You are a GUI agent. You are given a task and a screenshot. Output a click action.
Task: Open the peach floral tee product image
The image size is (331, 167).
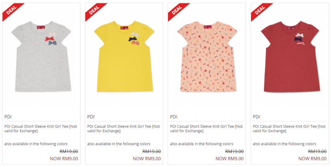tap(207, 56)
